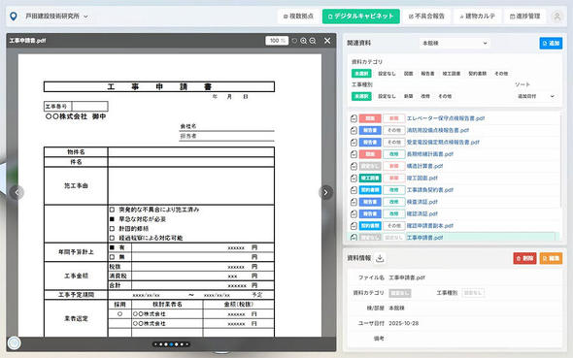Image resolution: width=573 pixels, height=358 pixels.
Task: Filter by その他 chip under 工事種別
Action: (x=445, y=96)
